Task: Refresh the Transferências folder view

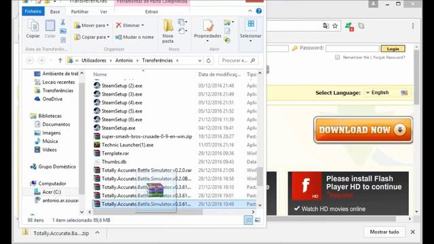Action: pos(209,60)
